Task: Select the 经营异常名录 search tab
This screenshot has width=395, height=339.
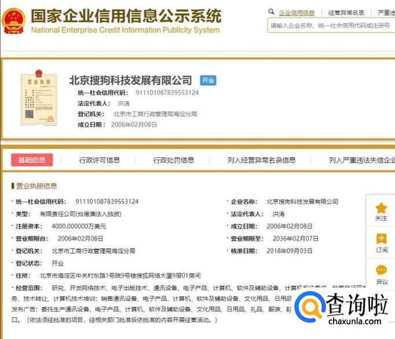Action: point(346,13)
